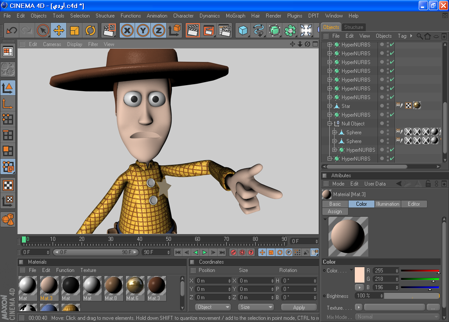Viewport: 449px width, 322px height.
Task: Switch to the Structure tab
Action: [354, 27]
